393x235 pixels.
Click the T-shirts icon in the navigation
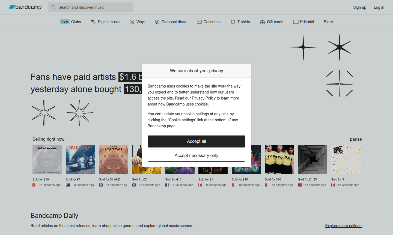[233, 22]
